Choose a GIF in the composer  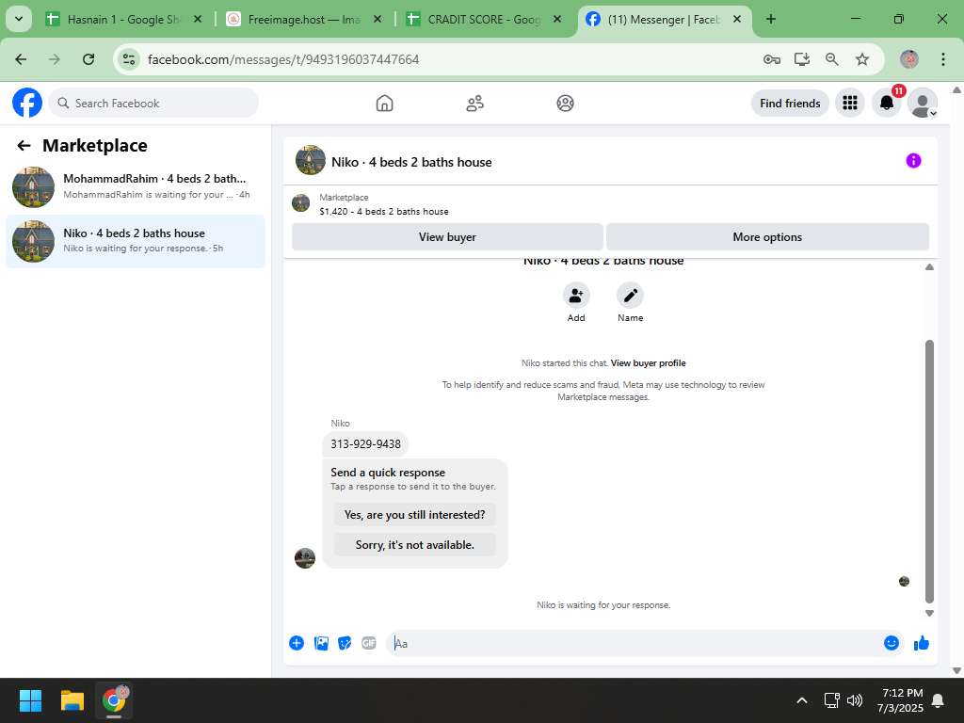[x=369, y=643]
